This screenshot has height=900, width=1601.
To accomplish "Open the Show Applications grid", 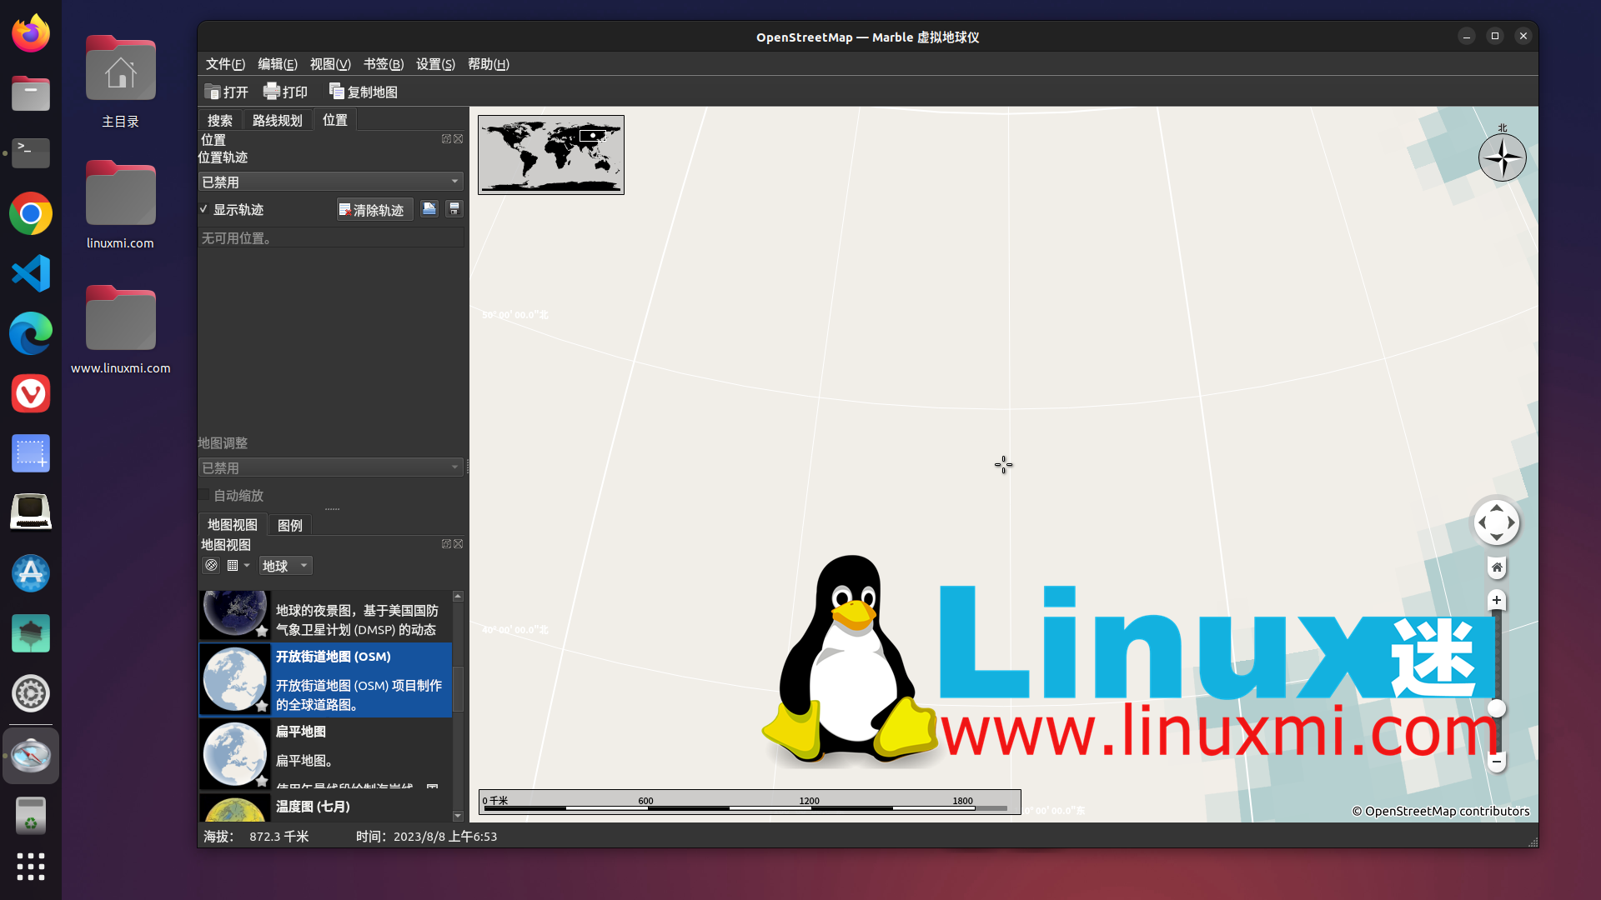I will [31, 867].
